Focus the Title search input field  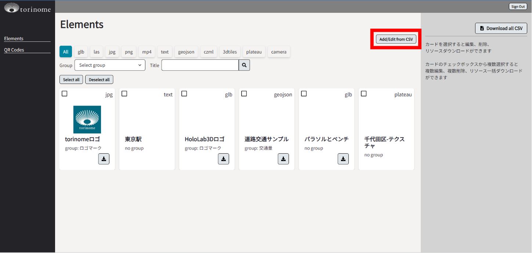200,65
